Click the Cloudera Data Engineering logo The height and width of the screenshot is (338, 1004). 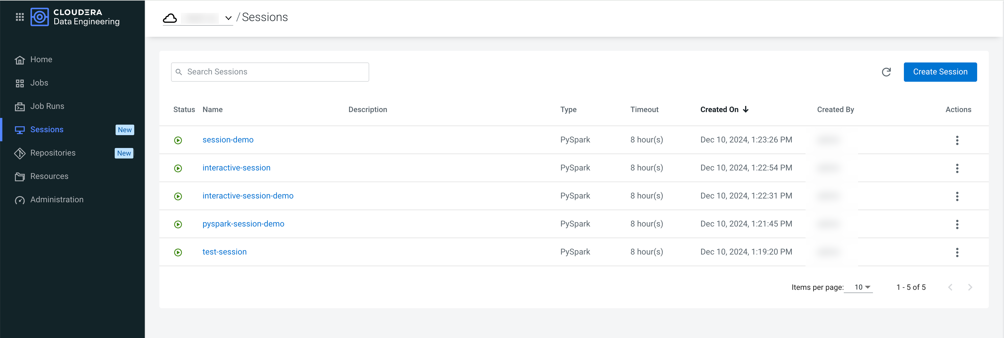[x=40, y=17]
